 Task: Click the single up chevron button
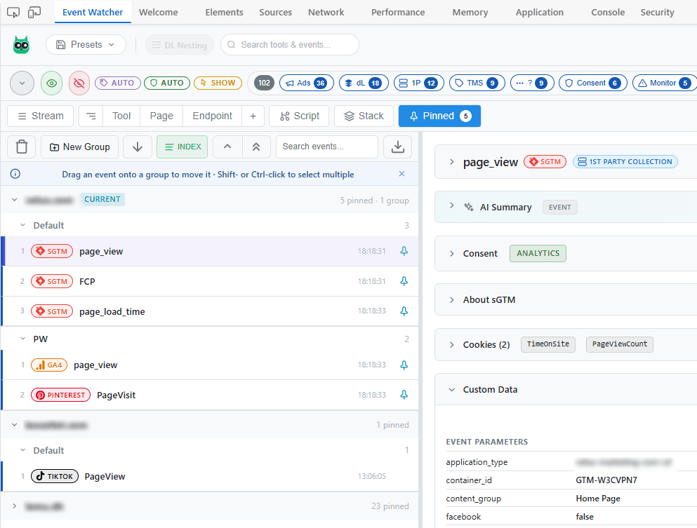[227, 147]
